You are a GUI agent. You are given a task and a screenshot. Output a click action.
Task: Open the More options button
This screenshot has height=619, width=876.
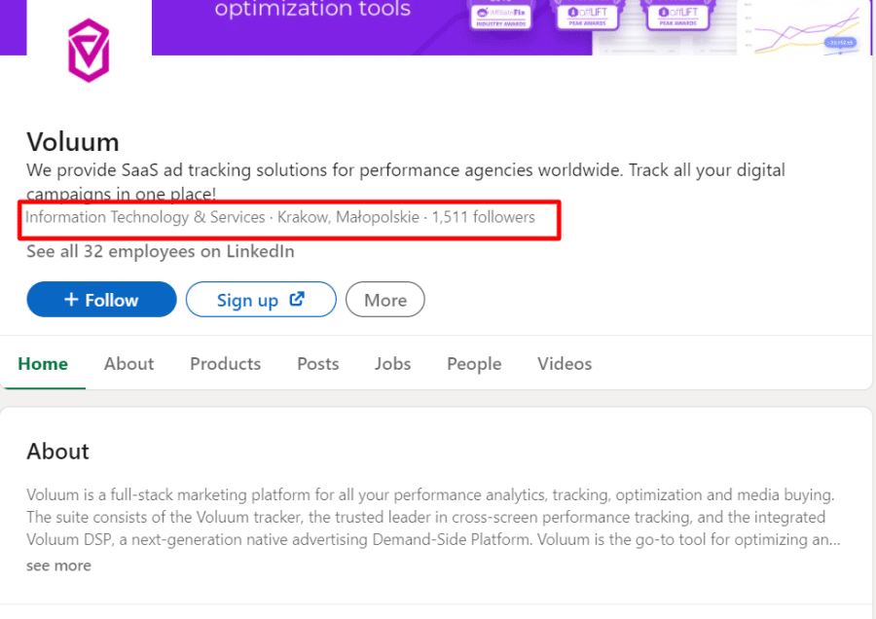(x=384, y=300)
